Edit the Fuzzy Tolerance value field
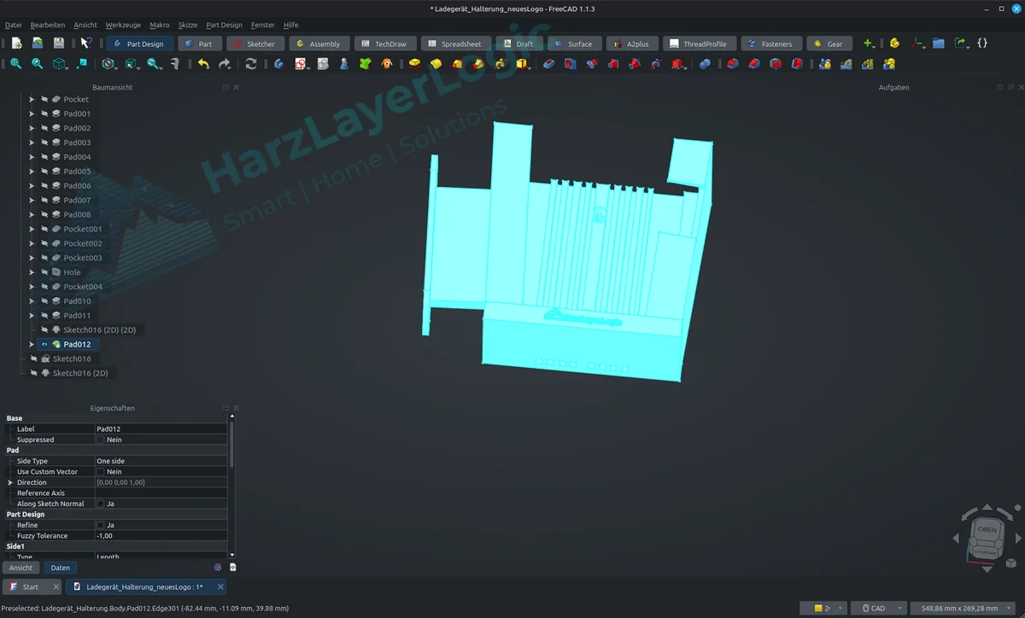 [161, 535]
